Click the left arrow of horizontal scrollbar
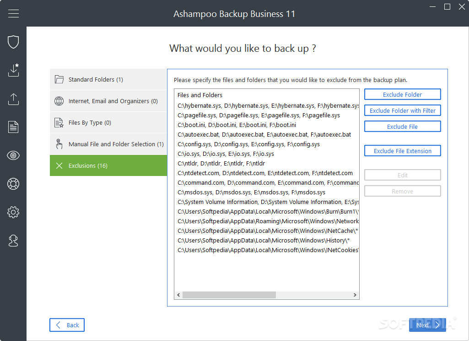 [x=178, y=295]
